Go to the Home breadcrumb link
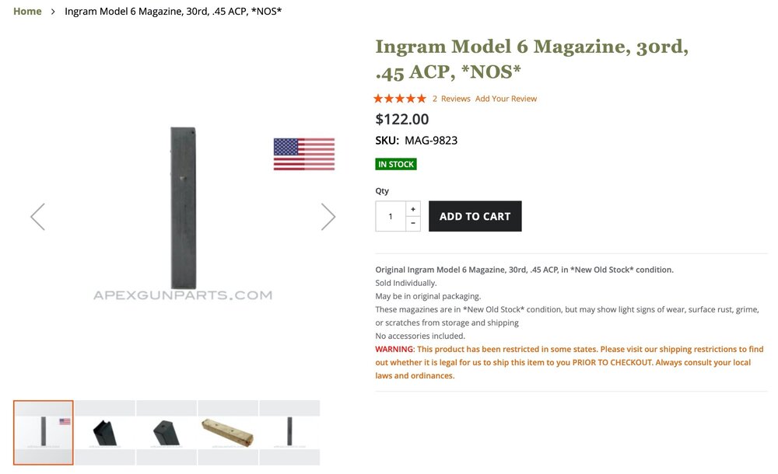The width and height of the screenshot is (778, 474). (x=27, y=12)
